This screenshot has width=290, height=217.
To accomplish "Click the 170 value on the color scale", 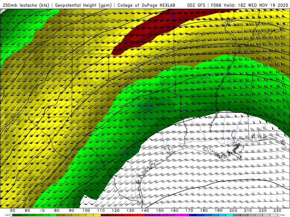I will [x=189, y=210].
